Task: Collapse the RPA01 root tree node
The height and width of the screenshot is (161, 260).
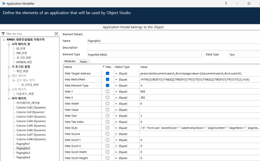Action: click(x=4, y=40)
